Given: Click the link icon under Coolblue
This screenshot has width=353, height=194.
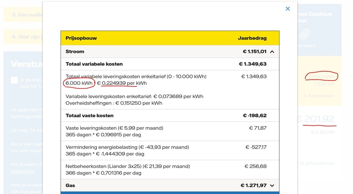Looking at the screenshot, I should pyautogui.click(x=304, y=34).
